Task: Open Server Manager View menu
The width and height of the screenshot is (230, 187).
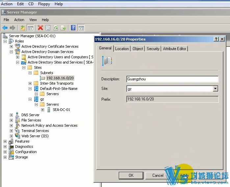Action: (33, 20)
